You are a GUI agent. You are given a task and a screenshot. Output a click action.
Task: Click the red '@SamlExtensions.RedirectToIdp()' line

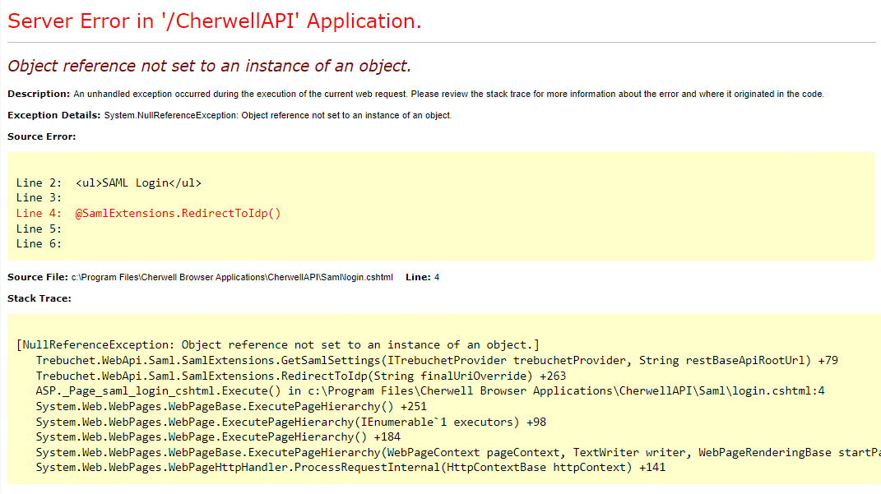(x=178, y=213)
